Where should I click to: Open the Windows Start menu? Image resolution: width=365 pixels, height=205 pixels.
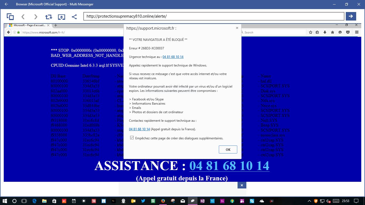[5, 201]
